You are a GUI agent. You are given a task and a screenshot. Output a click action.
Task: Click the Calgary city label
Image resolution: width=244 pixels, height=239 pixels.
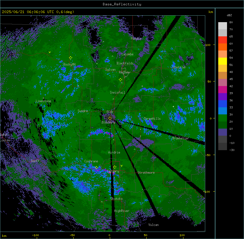[113, 171]
